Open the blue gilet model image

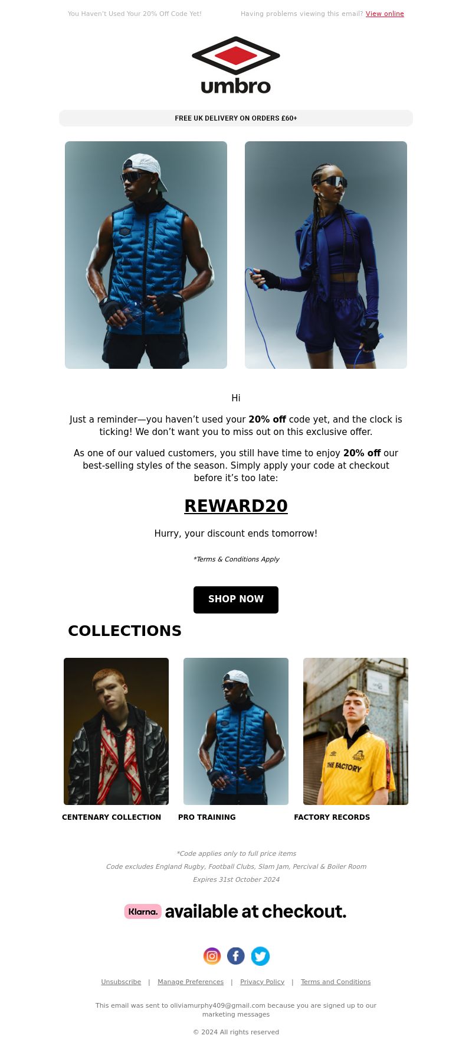146,255
